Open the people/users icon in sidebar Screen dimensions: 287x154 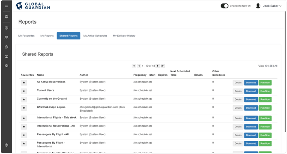pos(6,38)
